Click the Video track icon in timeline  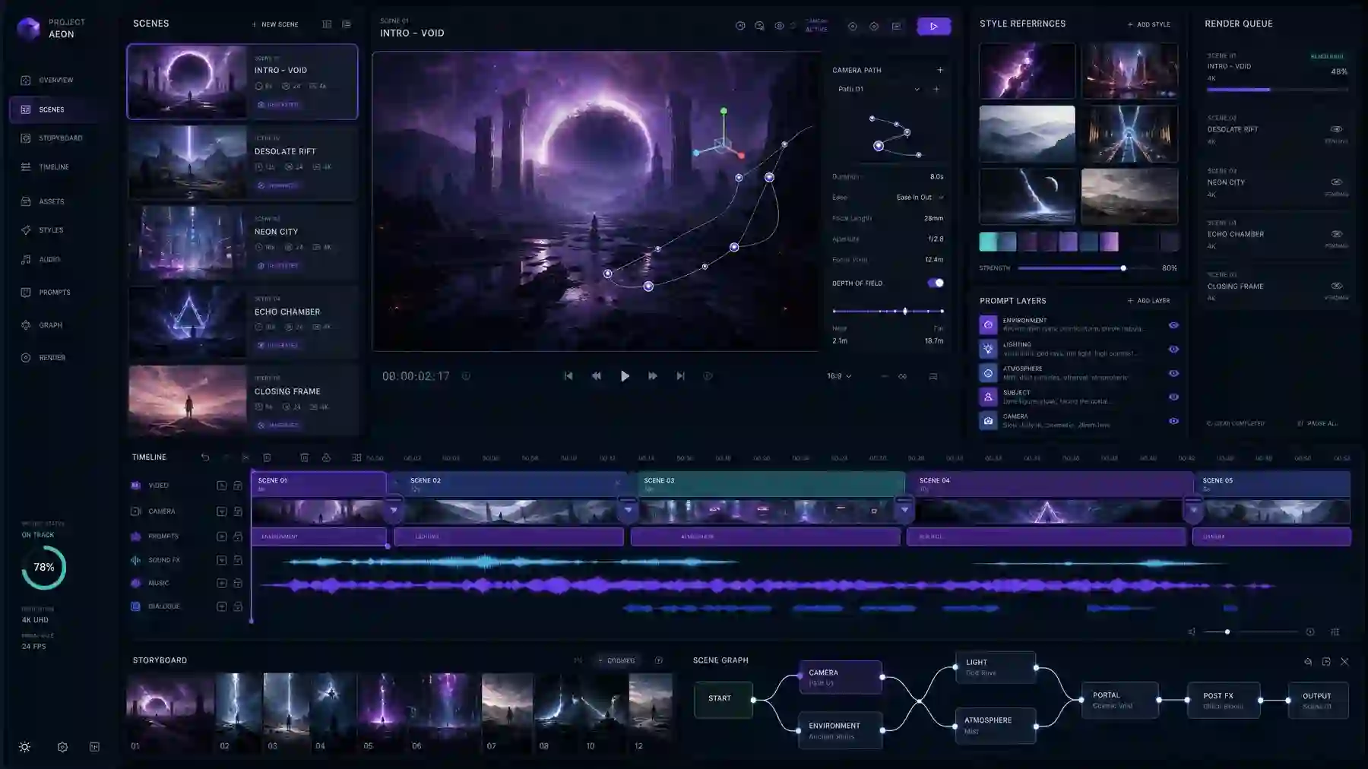[135, 486]
